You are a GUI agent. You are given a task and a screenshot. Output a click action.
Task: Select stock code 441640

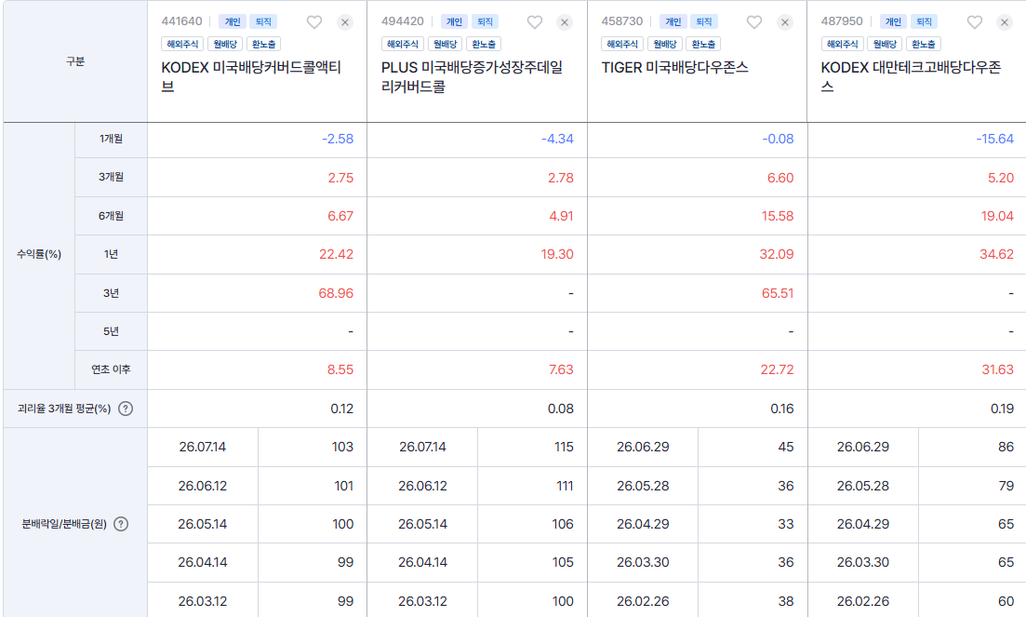(x=182, y=21)
